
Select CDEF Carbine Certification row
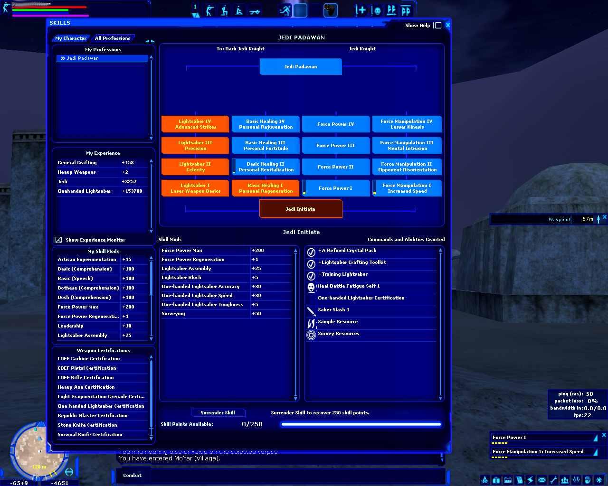pyautogui.click(x=103, y=359)
